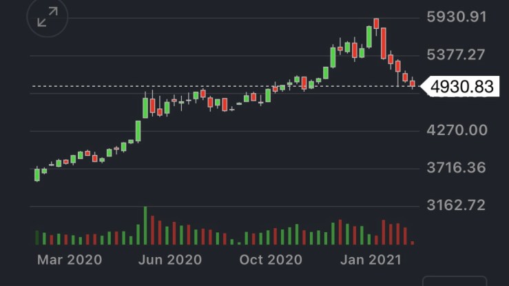Click the last small red volume bar
This screenshot has width=509, height=286.
(413, 243)
